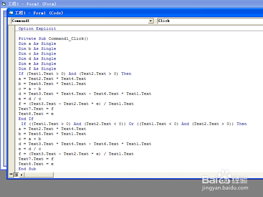Click the 'Dim c As Single' line
The width and height of the screenshot is (263, 197).
tap(37, 54)
